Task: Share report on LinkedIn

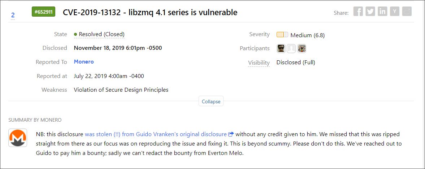Action: pyautogui.click(x=382, y=12)
